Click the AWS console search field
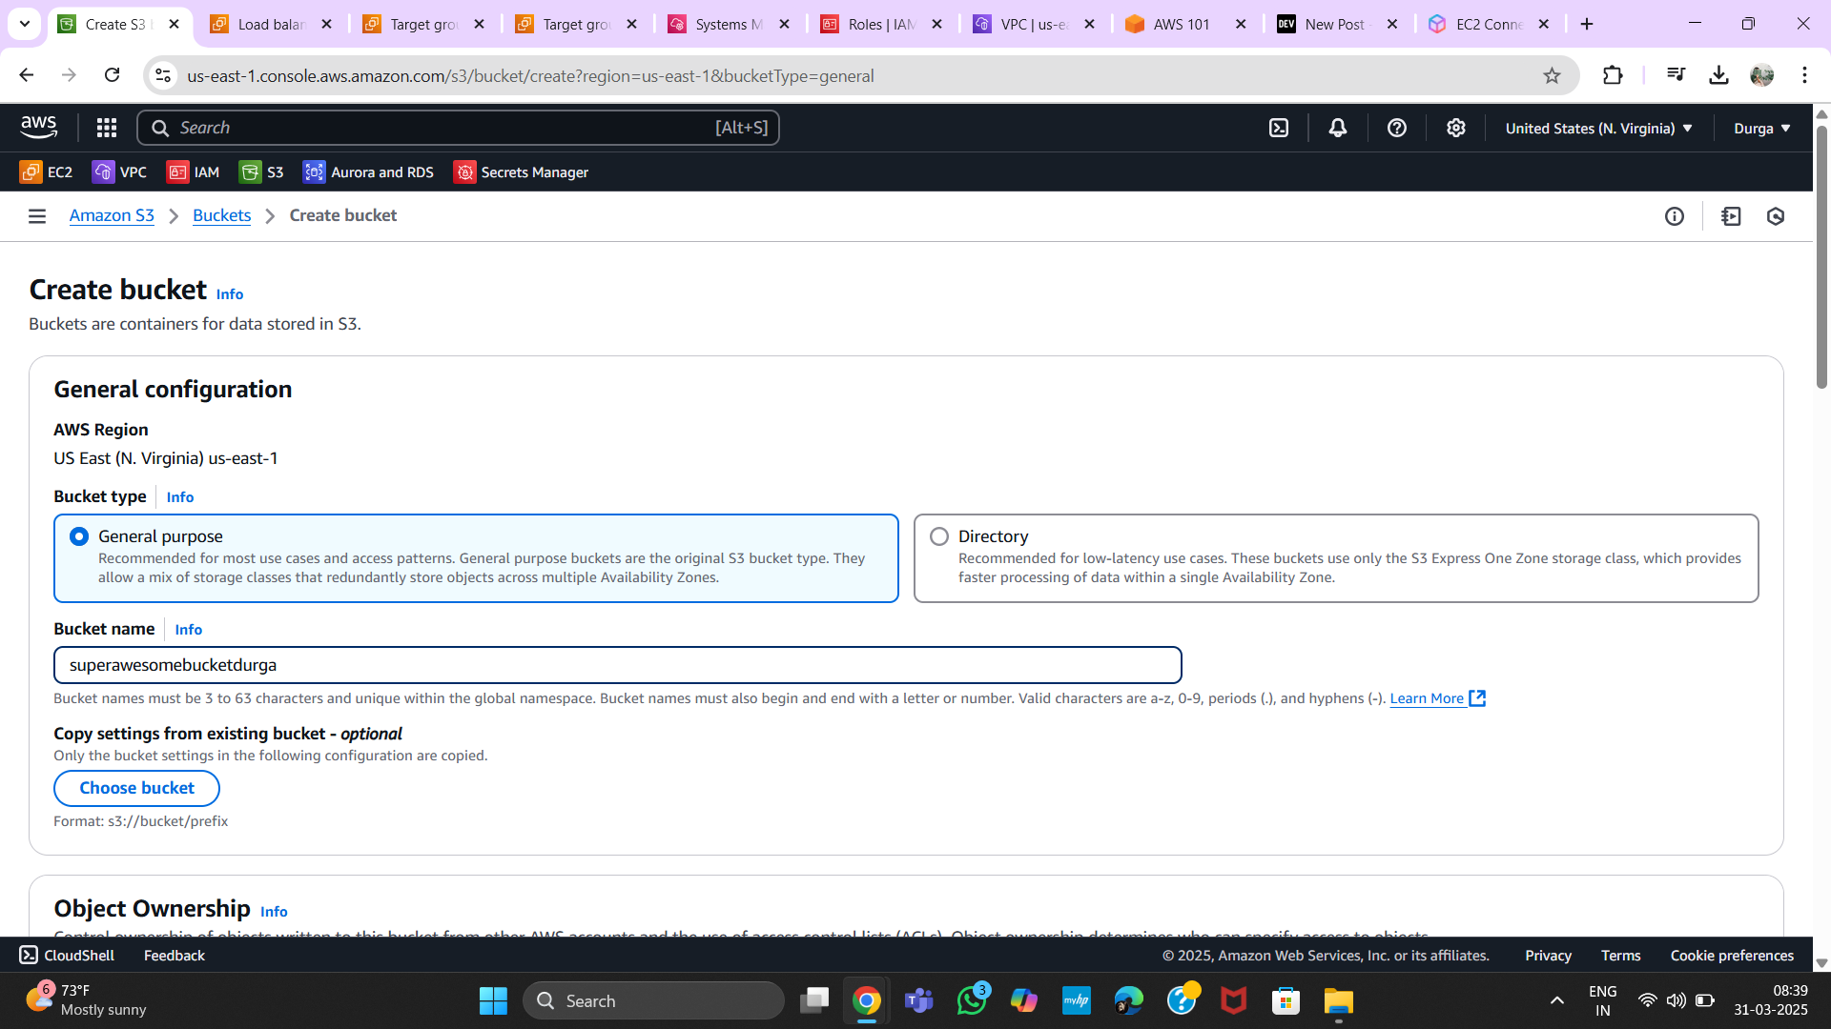The image size is (1831, 1029). 458,128
